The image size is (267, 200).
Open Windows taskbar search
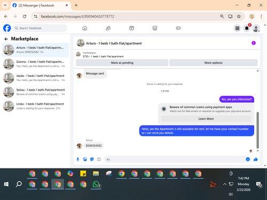(x=19, y=184)
